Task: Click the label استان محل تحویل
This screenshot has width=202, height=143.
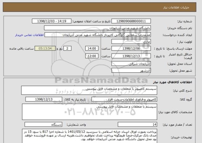Action: (180, 64)
